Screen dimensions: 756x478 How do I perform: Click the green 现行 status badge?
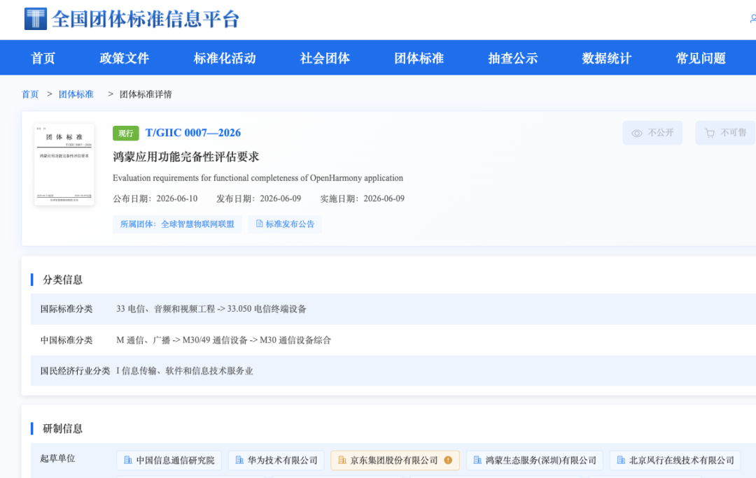[x=126, y=133]
